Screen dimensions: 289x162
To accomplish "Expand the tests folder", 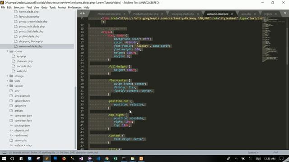I will [x=8, y=81].
